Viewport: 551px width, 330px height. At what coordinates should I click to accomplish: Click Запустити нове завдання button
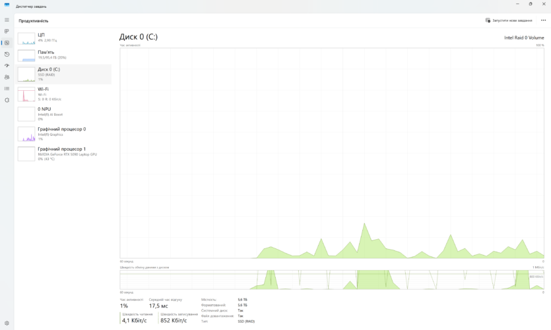click(x=509, y=20)
